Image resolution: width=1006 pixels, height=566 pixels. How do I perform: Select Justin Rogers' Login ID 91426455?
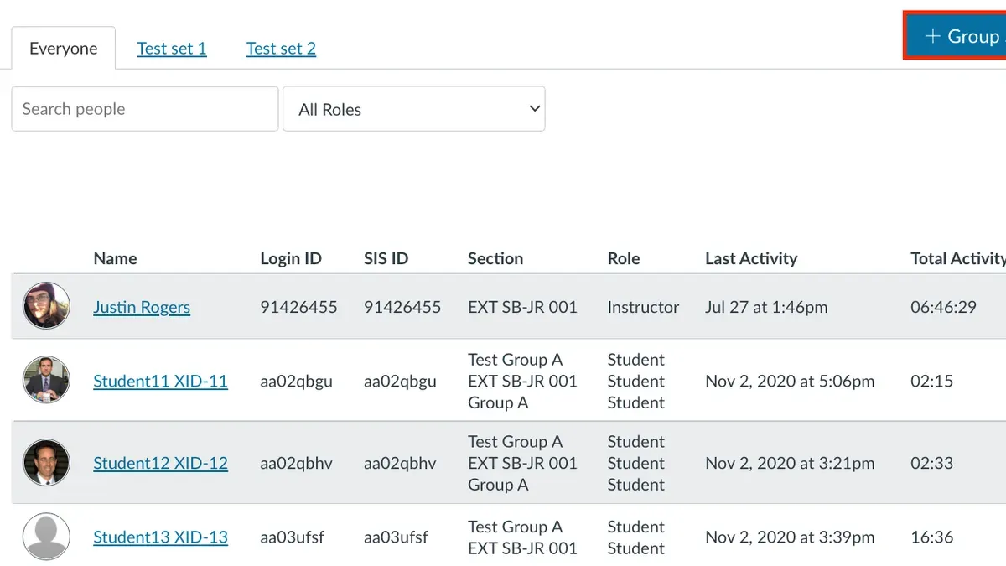pyautogui.click(x=298, y=307)
